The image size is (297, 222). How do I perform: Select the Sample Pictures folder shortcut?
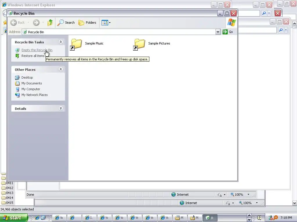click(x=151, y=44)
